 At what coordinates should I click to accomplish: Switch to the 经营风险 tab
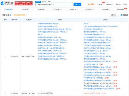coord(41,10)
